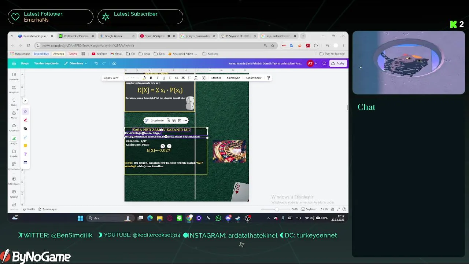Image resolution: width=469 pixels, height=264 pixels.
Task: Open comments speech bubble icon
Action: tap(324, 63)
